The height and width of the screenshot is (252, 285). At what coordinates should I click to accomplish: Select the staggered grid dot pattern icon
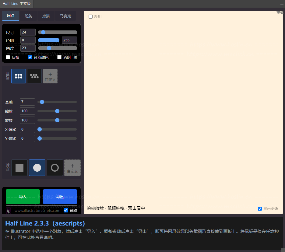pyautogui.click(x=34, y=76)
